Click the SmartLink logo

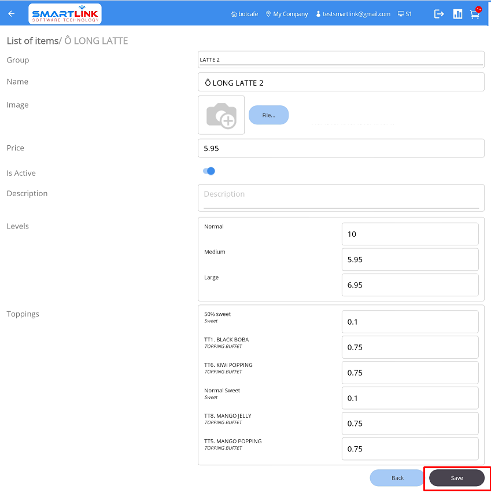click(65, 14)
